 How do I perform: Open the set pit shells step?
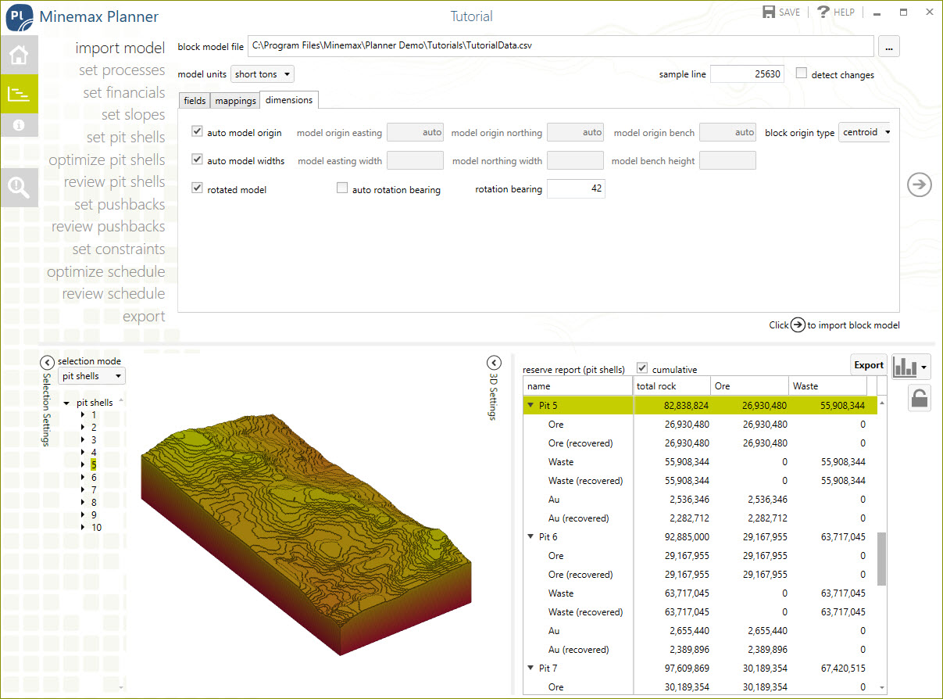(x=126, y=138)
